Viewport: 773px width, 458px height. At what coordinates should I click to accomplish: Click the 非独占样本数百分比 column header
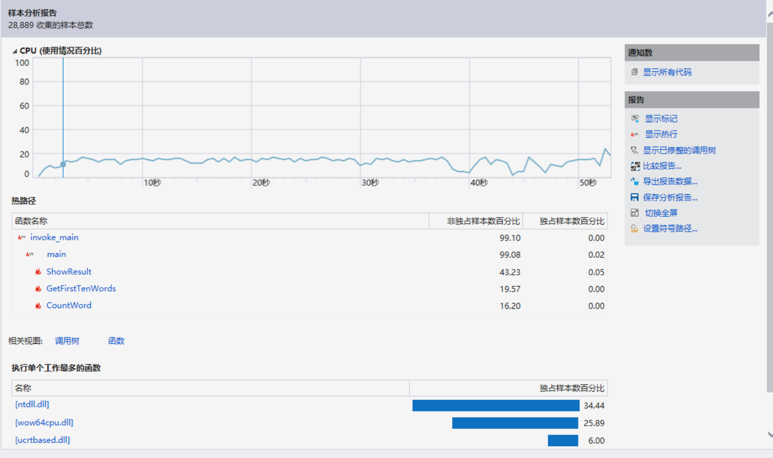[x=476, y=221]
